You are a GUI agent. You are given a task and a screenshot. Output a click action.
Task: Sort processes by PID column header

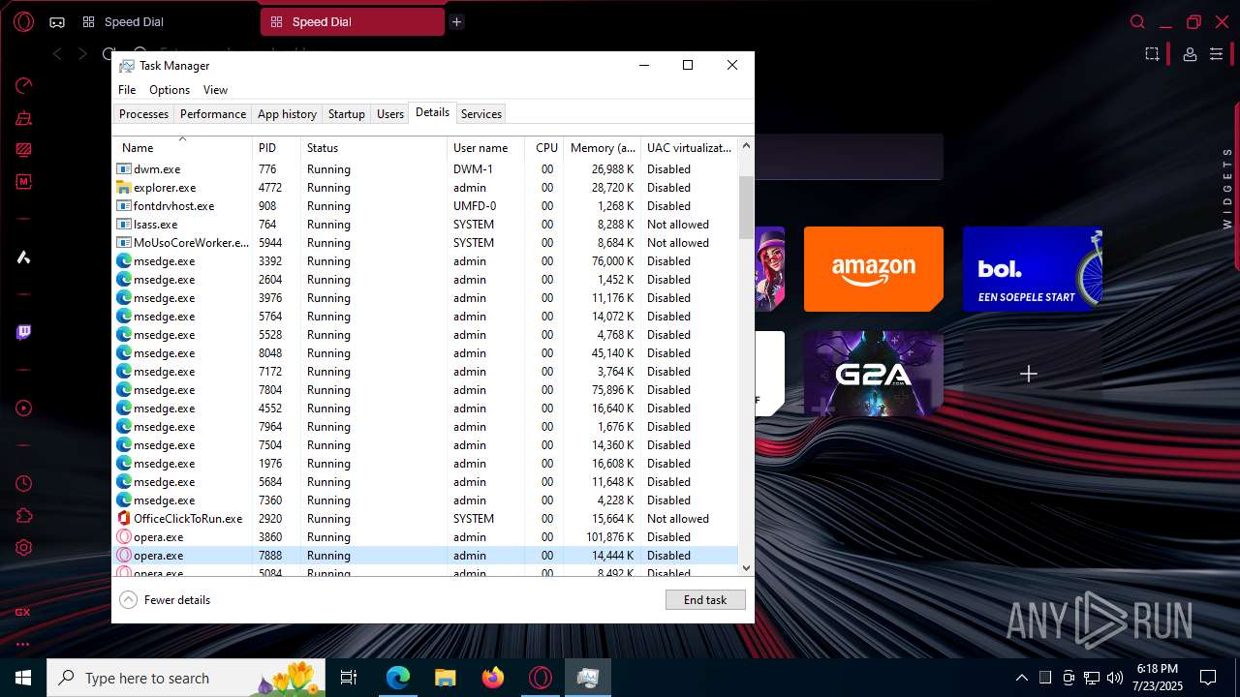(x=276, y=147)
